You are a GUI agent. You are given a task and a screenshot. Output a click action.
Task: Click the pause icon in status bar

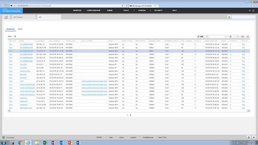click(x=254, y=137)
